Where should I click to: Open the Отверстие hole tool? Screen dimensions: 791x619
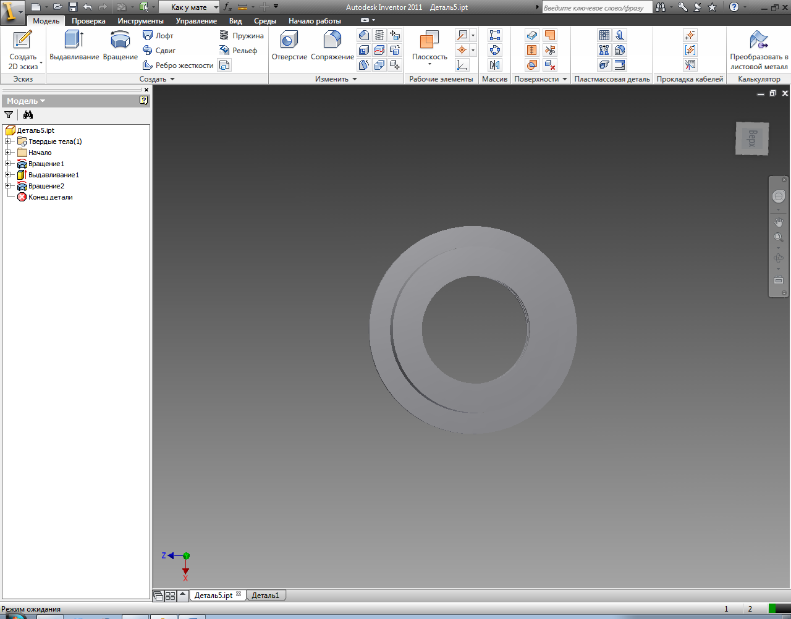[289, 46]
